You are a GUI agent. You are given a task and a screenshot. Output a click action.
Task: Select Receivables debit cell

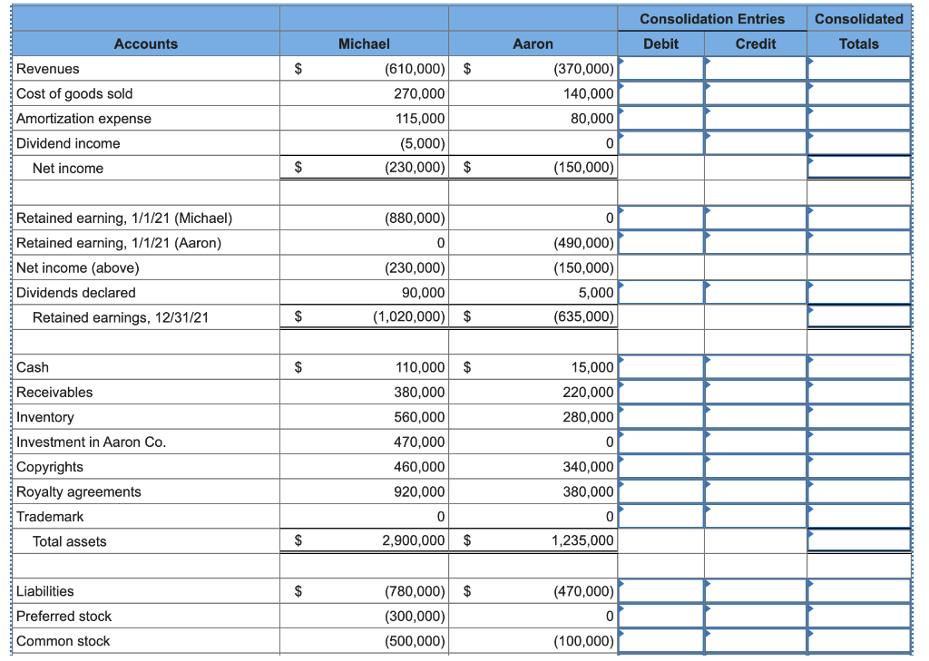click(x=660, y=392)
